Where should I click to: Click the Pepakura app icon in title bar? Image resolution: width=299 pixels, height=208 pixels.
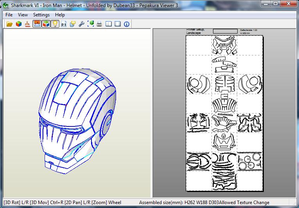[6, 5]
